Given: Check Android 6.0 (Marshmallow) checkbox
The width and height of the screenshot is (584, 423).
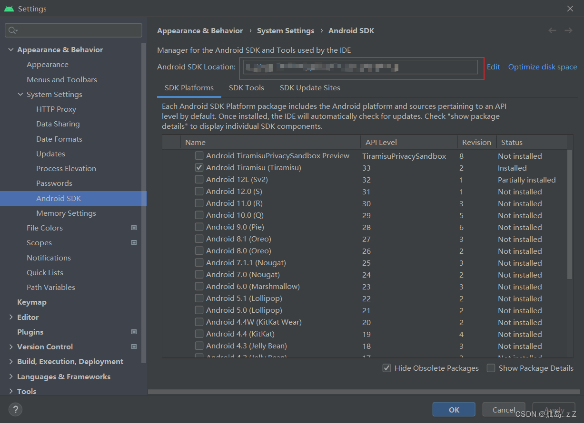Looking at the screenshot, I should click(199, 287).
